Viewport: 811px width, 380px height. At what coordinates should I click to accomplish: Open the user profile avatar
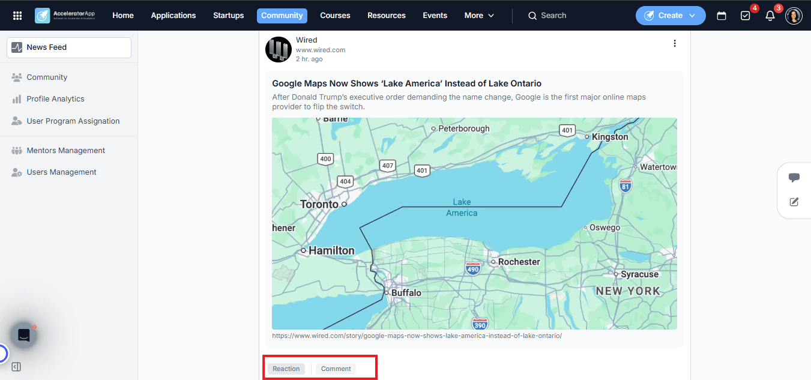(794, 16)
